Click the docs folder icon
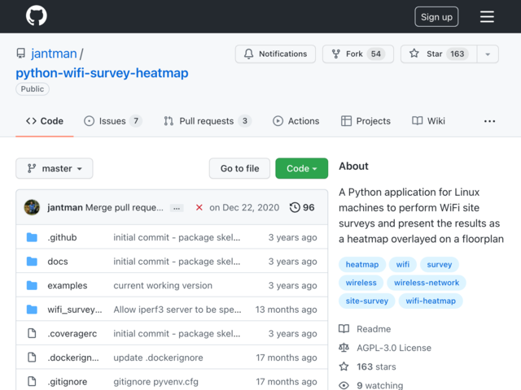Screen dimensions: 521x390 tap(32, 262)
